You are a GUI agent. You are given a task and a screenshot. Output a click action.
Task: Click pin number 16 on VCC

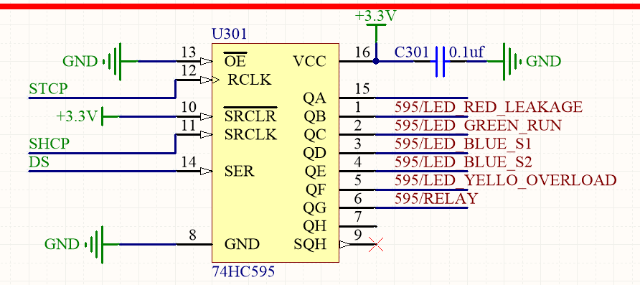pos(363,52)
